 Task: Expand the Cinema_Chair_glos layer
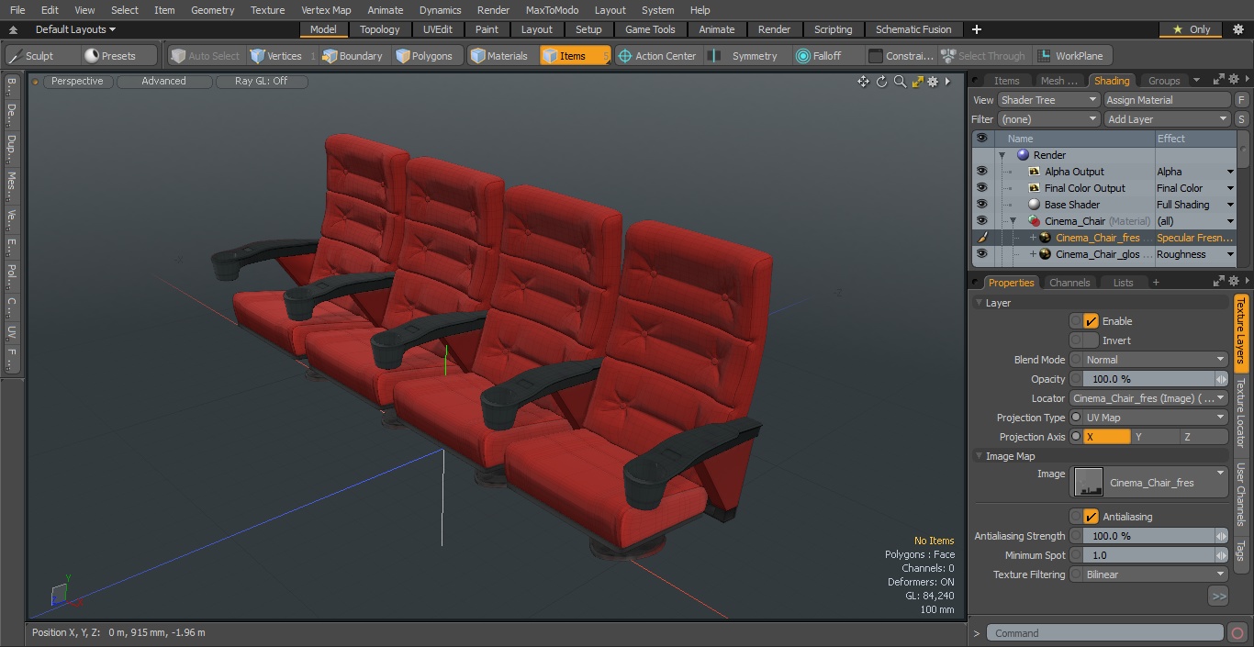coord(1033,254)
